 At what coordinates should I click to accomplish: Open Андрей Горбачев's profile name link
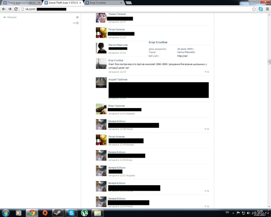(x=118, y=79)
